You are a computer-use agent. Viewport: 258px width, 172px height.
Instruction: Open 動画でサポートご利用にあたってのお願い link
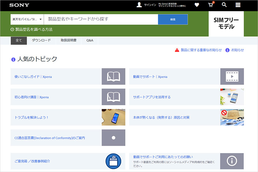[x=163, y=157]
